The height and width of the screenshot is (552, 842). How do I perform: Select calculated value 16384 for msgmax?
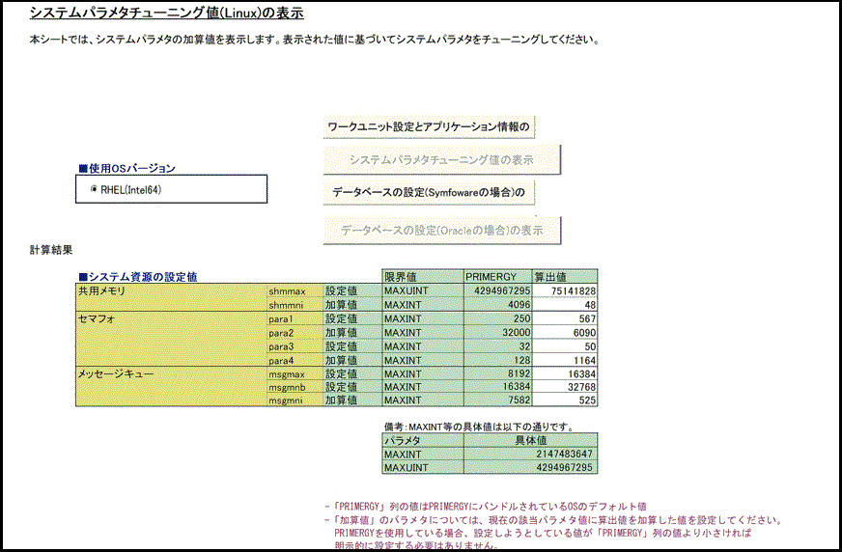coord(565,373)
